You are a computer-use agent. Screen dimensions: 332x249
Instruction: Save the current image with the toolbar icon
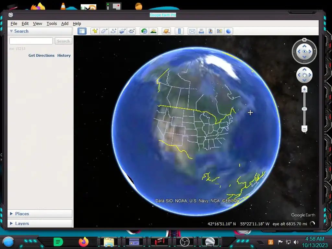tap(210, 31)
